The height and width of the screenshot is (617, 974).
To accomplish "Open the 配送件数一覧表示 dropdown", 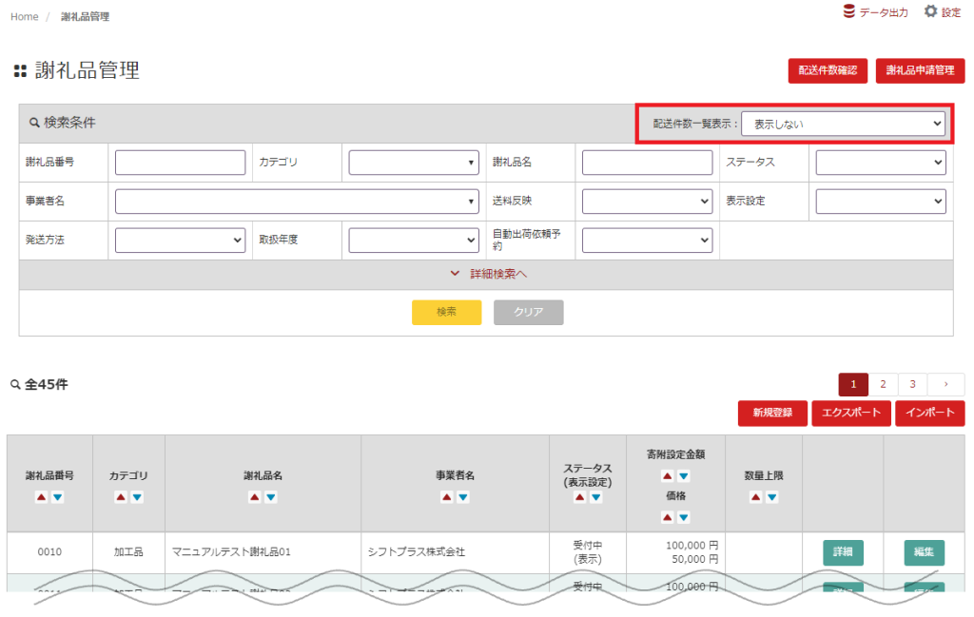I will [843, 124].
